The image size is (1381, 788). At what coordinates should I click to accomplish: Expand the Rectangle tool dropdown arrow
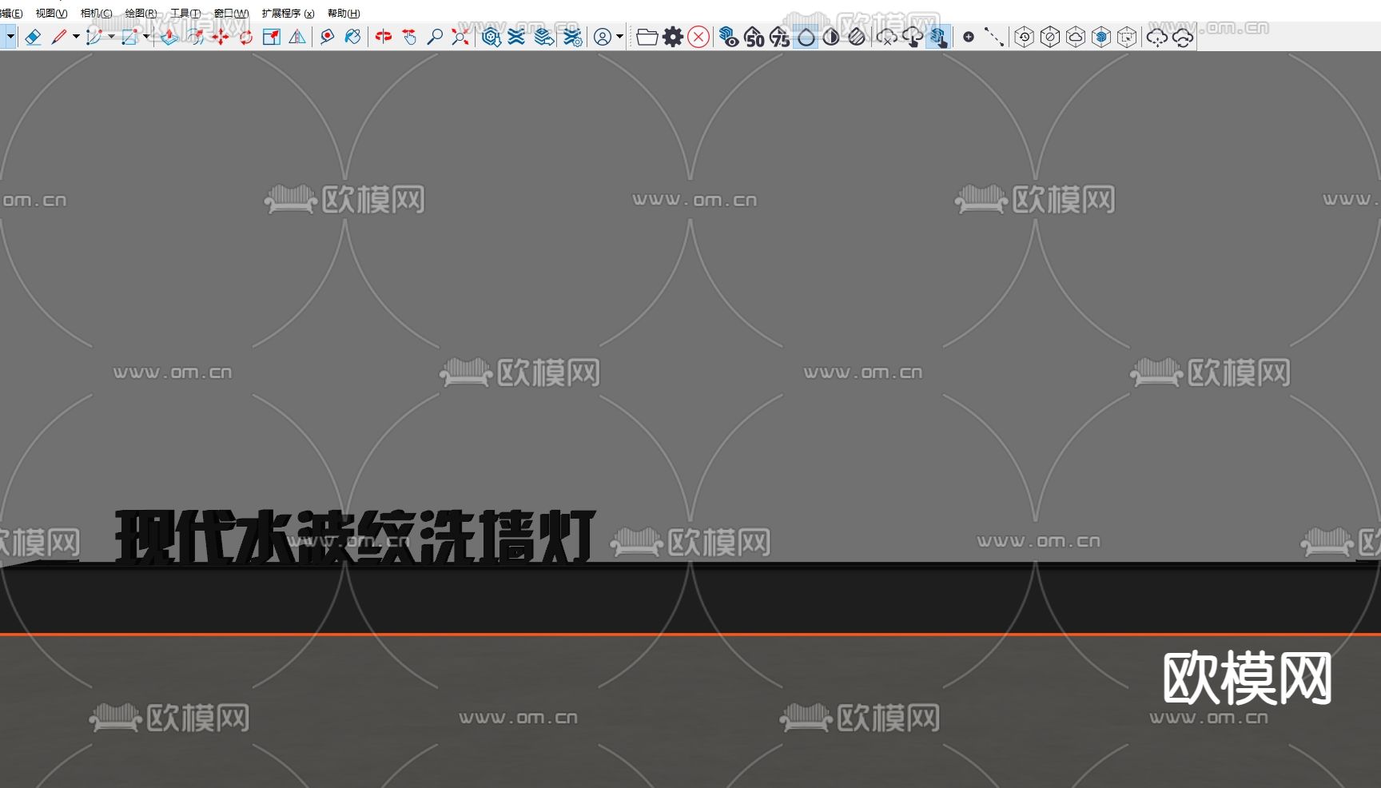click(x=146, y=37)
